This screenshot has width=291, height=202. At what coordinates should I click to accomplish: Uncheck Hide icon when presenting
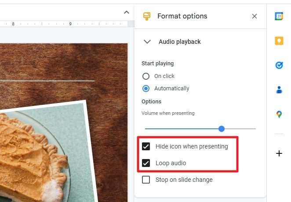[x=146, y=146]
